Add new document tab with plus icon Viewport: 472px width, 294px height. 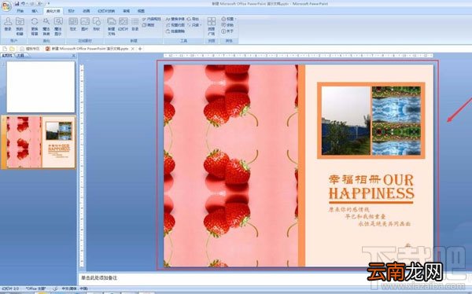pos(140,49)
